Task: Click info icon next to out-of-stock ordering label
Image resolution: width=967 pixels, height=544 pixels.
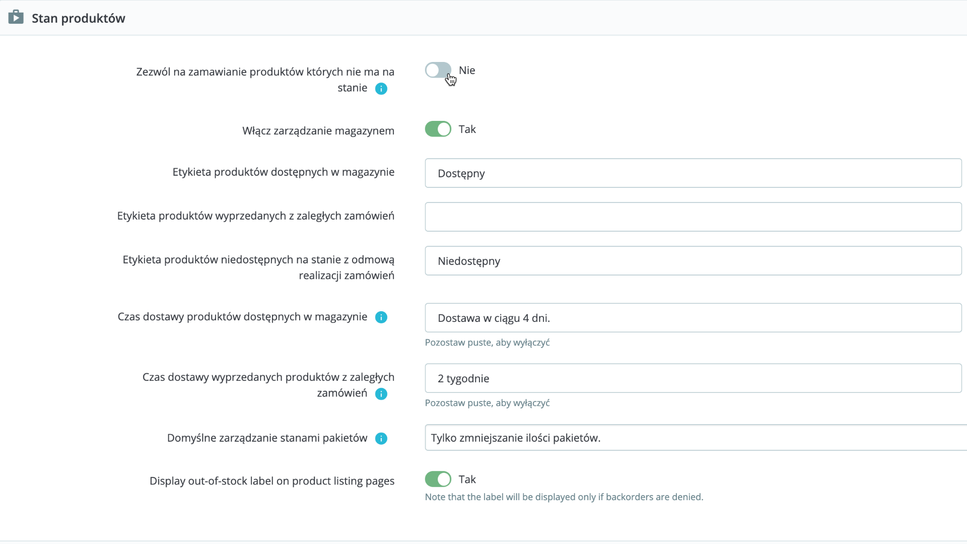Action: [x=381, y=89]
